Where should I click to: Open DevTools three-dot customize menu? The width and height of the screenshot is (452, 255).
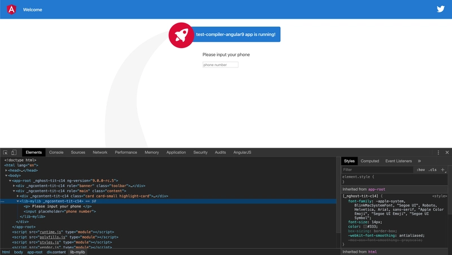[x=438, y=152]
